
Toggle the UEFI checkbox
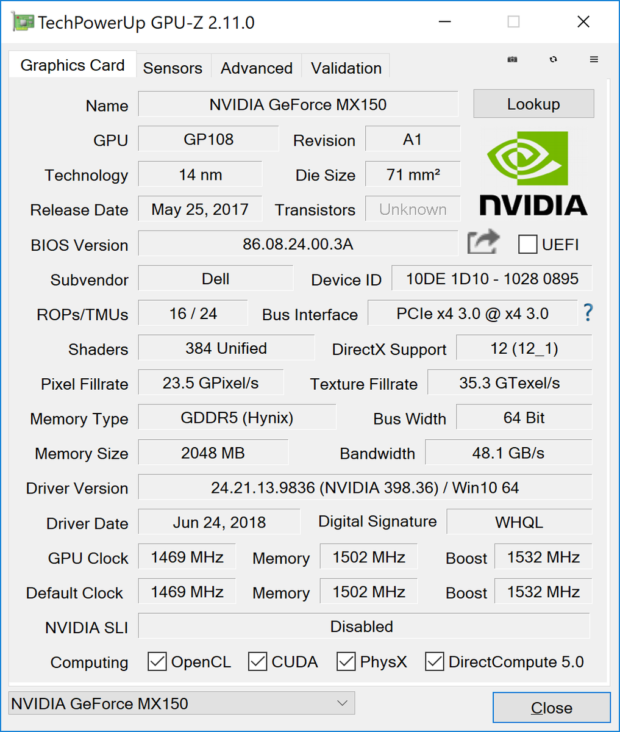pyautogui.click(x=527, y=244)
